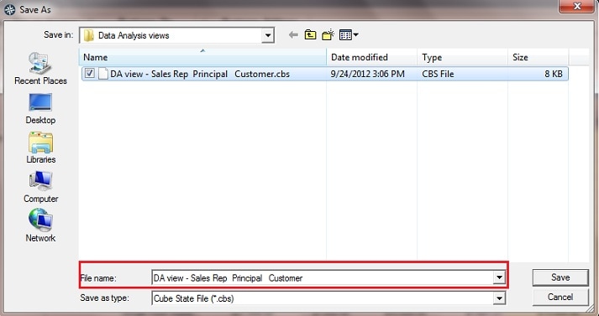
Task: Sort by Size column header
Action: pos(539,57)
